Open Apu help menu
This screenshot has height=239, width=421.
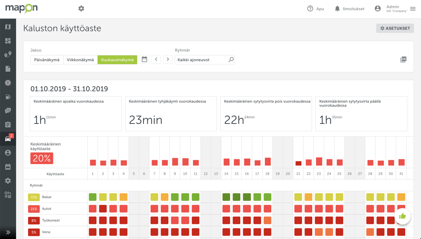[315, 9]
